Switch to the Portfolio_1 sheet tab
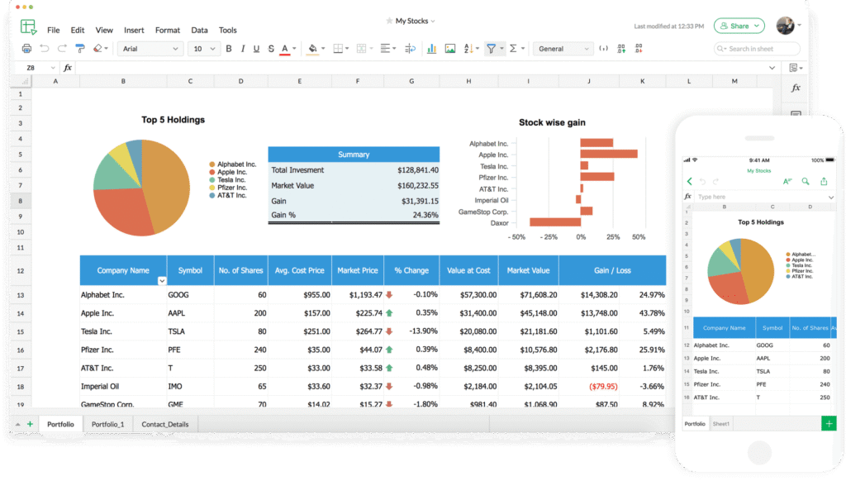 (107, 424)
